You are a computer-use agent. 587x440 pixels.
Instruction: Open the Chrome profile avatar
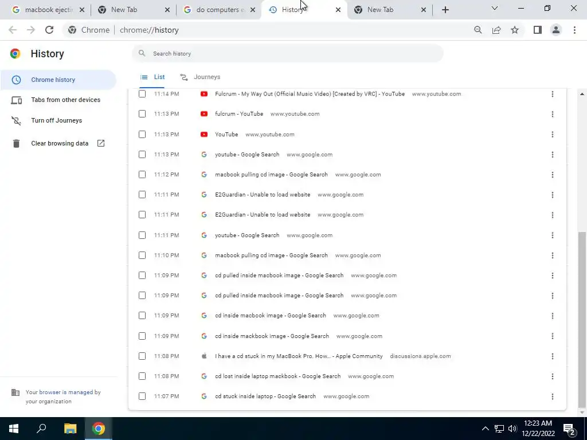point(556,30)
